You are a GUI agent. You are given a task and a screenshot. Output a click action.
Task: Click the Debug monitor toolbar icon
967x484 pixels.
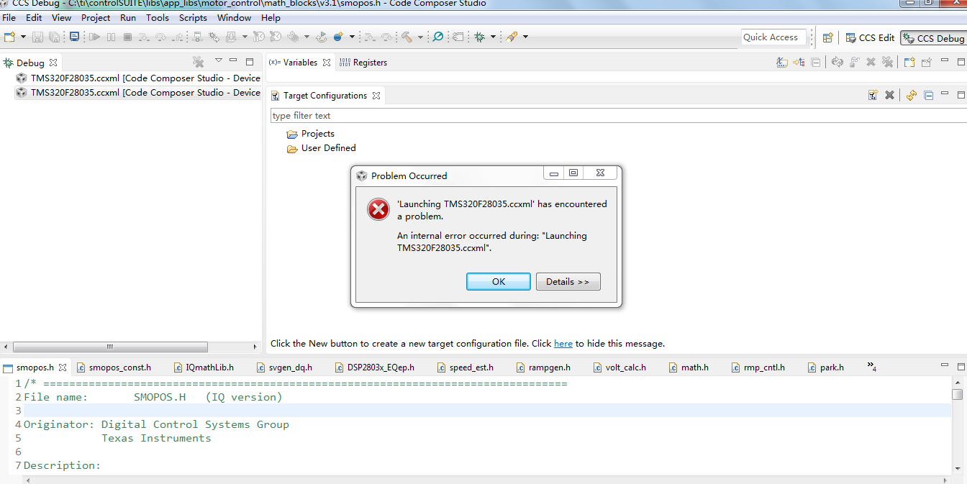tap(74, 37)
